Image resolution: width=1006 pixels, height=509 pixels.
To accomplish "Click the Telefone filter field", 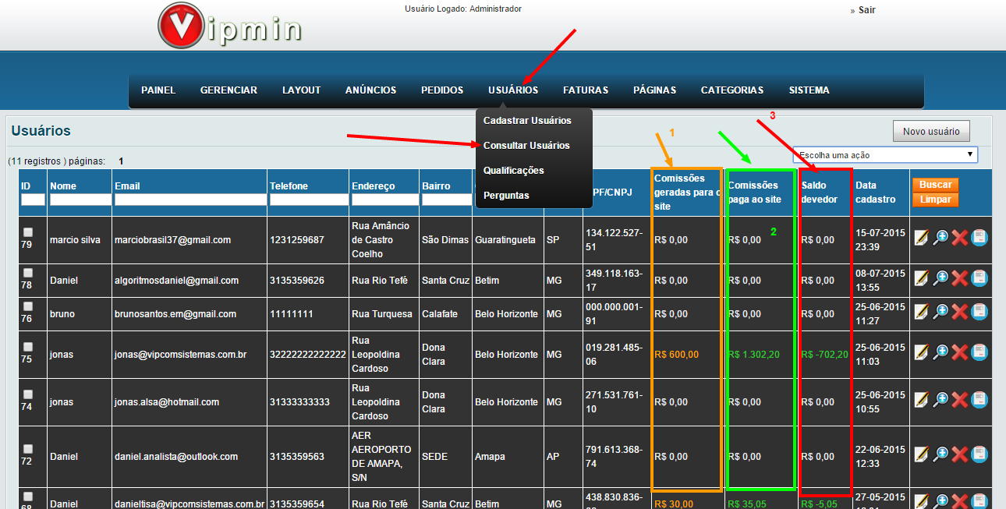I will pyautogui.click(x=309, y=200).
